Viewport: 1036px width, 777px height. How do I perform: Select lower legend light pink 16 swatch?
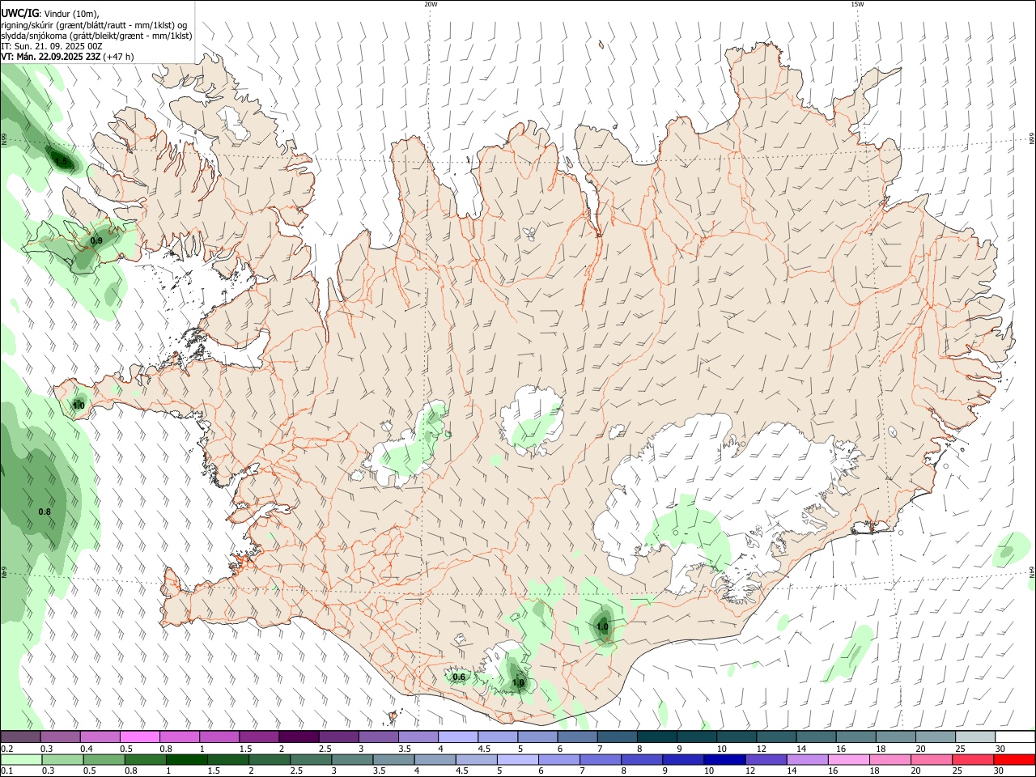click(848, 759)
